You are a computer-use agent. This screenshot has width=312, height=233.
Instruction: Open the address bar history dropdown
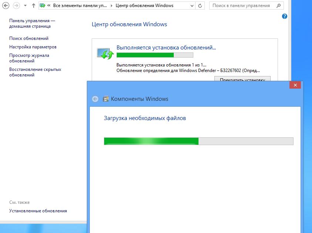[192, 6]
